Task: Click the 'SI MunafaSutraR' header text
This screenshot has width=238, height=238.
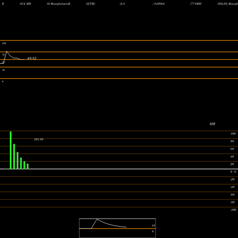Action: coord(59,4)
